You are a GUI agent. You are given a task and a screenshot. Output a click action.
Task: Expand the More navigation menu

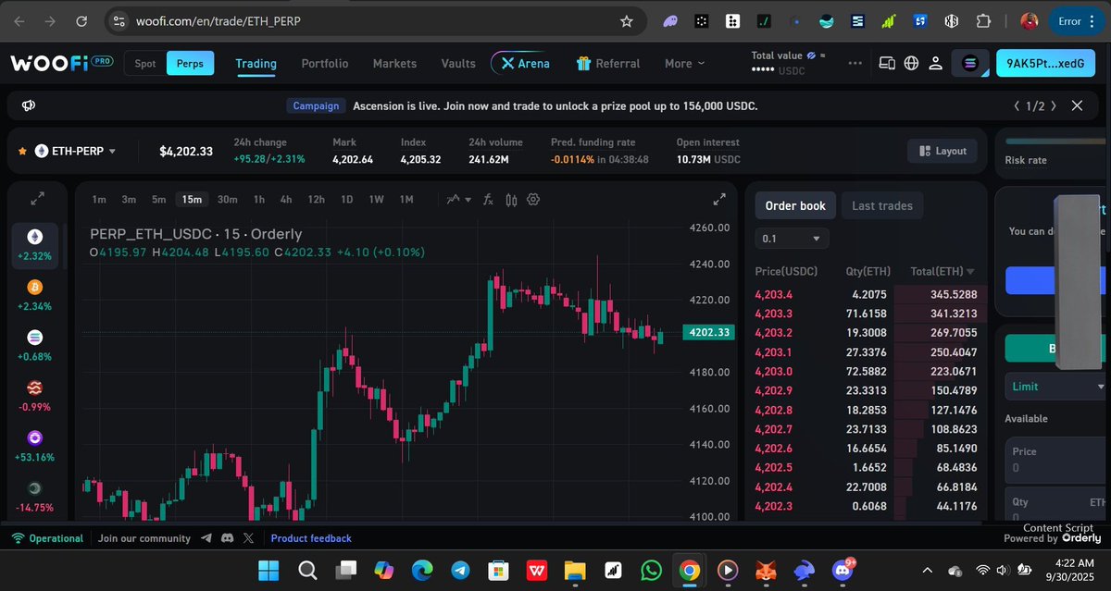[684, 63]
